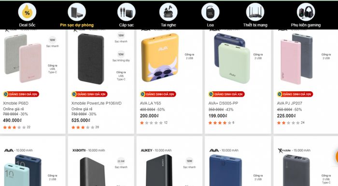Click the Giáng Sinh Giá Xịn badge on AVA LA Y65
The image size is (338, 186).
click(158, 94)
